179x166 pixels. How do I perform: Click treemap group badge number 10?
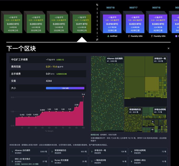click(x=152, y=129)
